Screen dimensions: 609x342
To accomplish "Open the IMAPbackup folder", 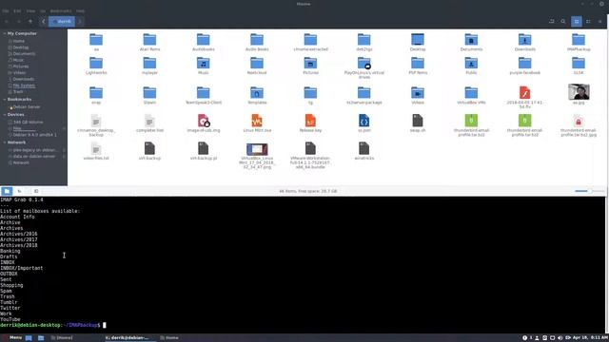I will pos(579,42).
